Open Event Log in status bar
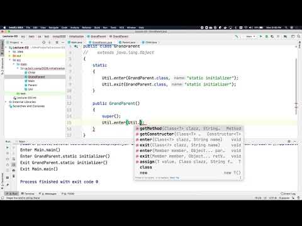This screenshot has width=302, height=226. point(288,194)
